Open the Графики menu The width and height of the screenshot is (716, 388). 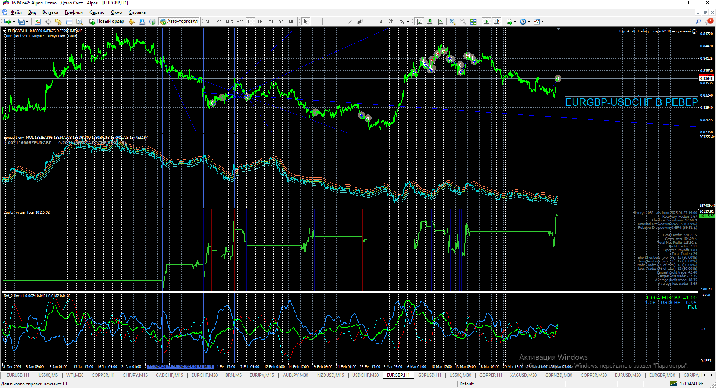click(x=74, y=12)
